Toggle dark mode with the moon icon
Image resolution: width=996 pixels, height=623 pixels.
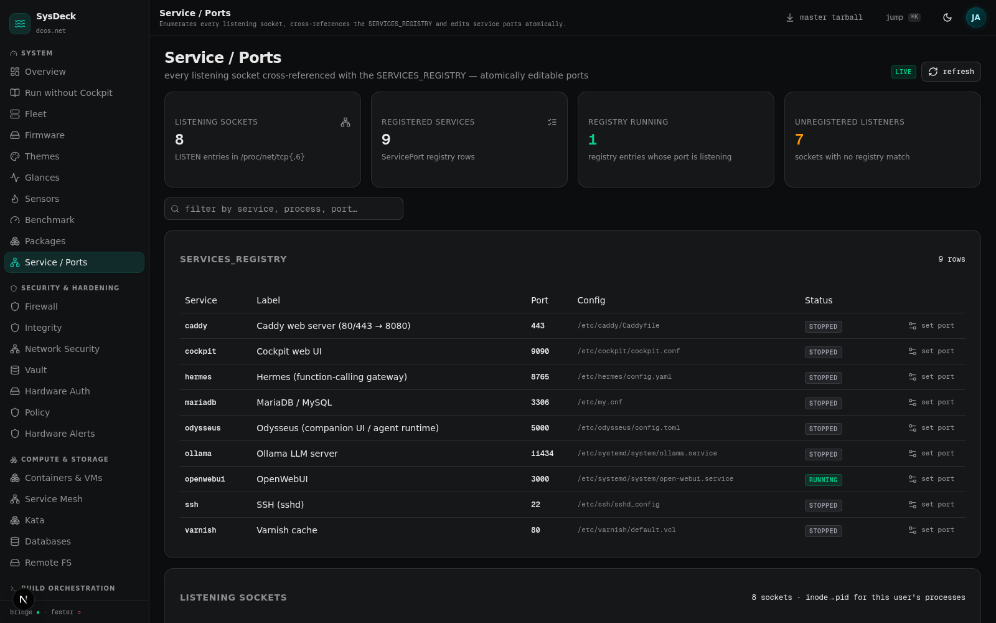947,17
